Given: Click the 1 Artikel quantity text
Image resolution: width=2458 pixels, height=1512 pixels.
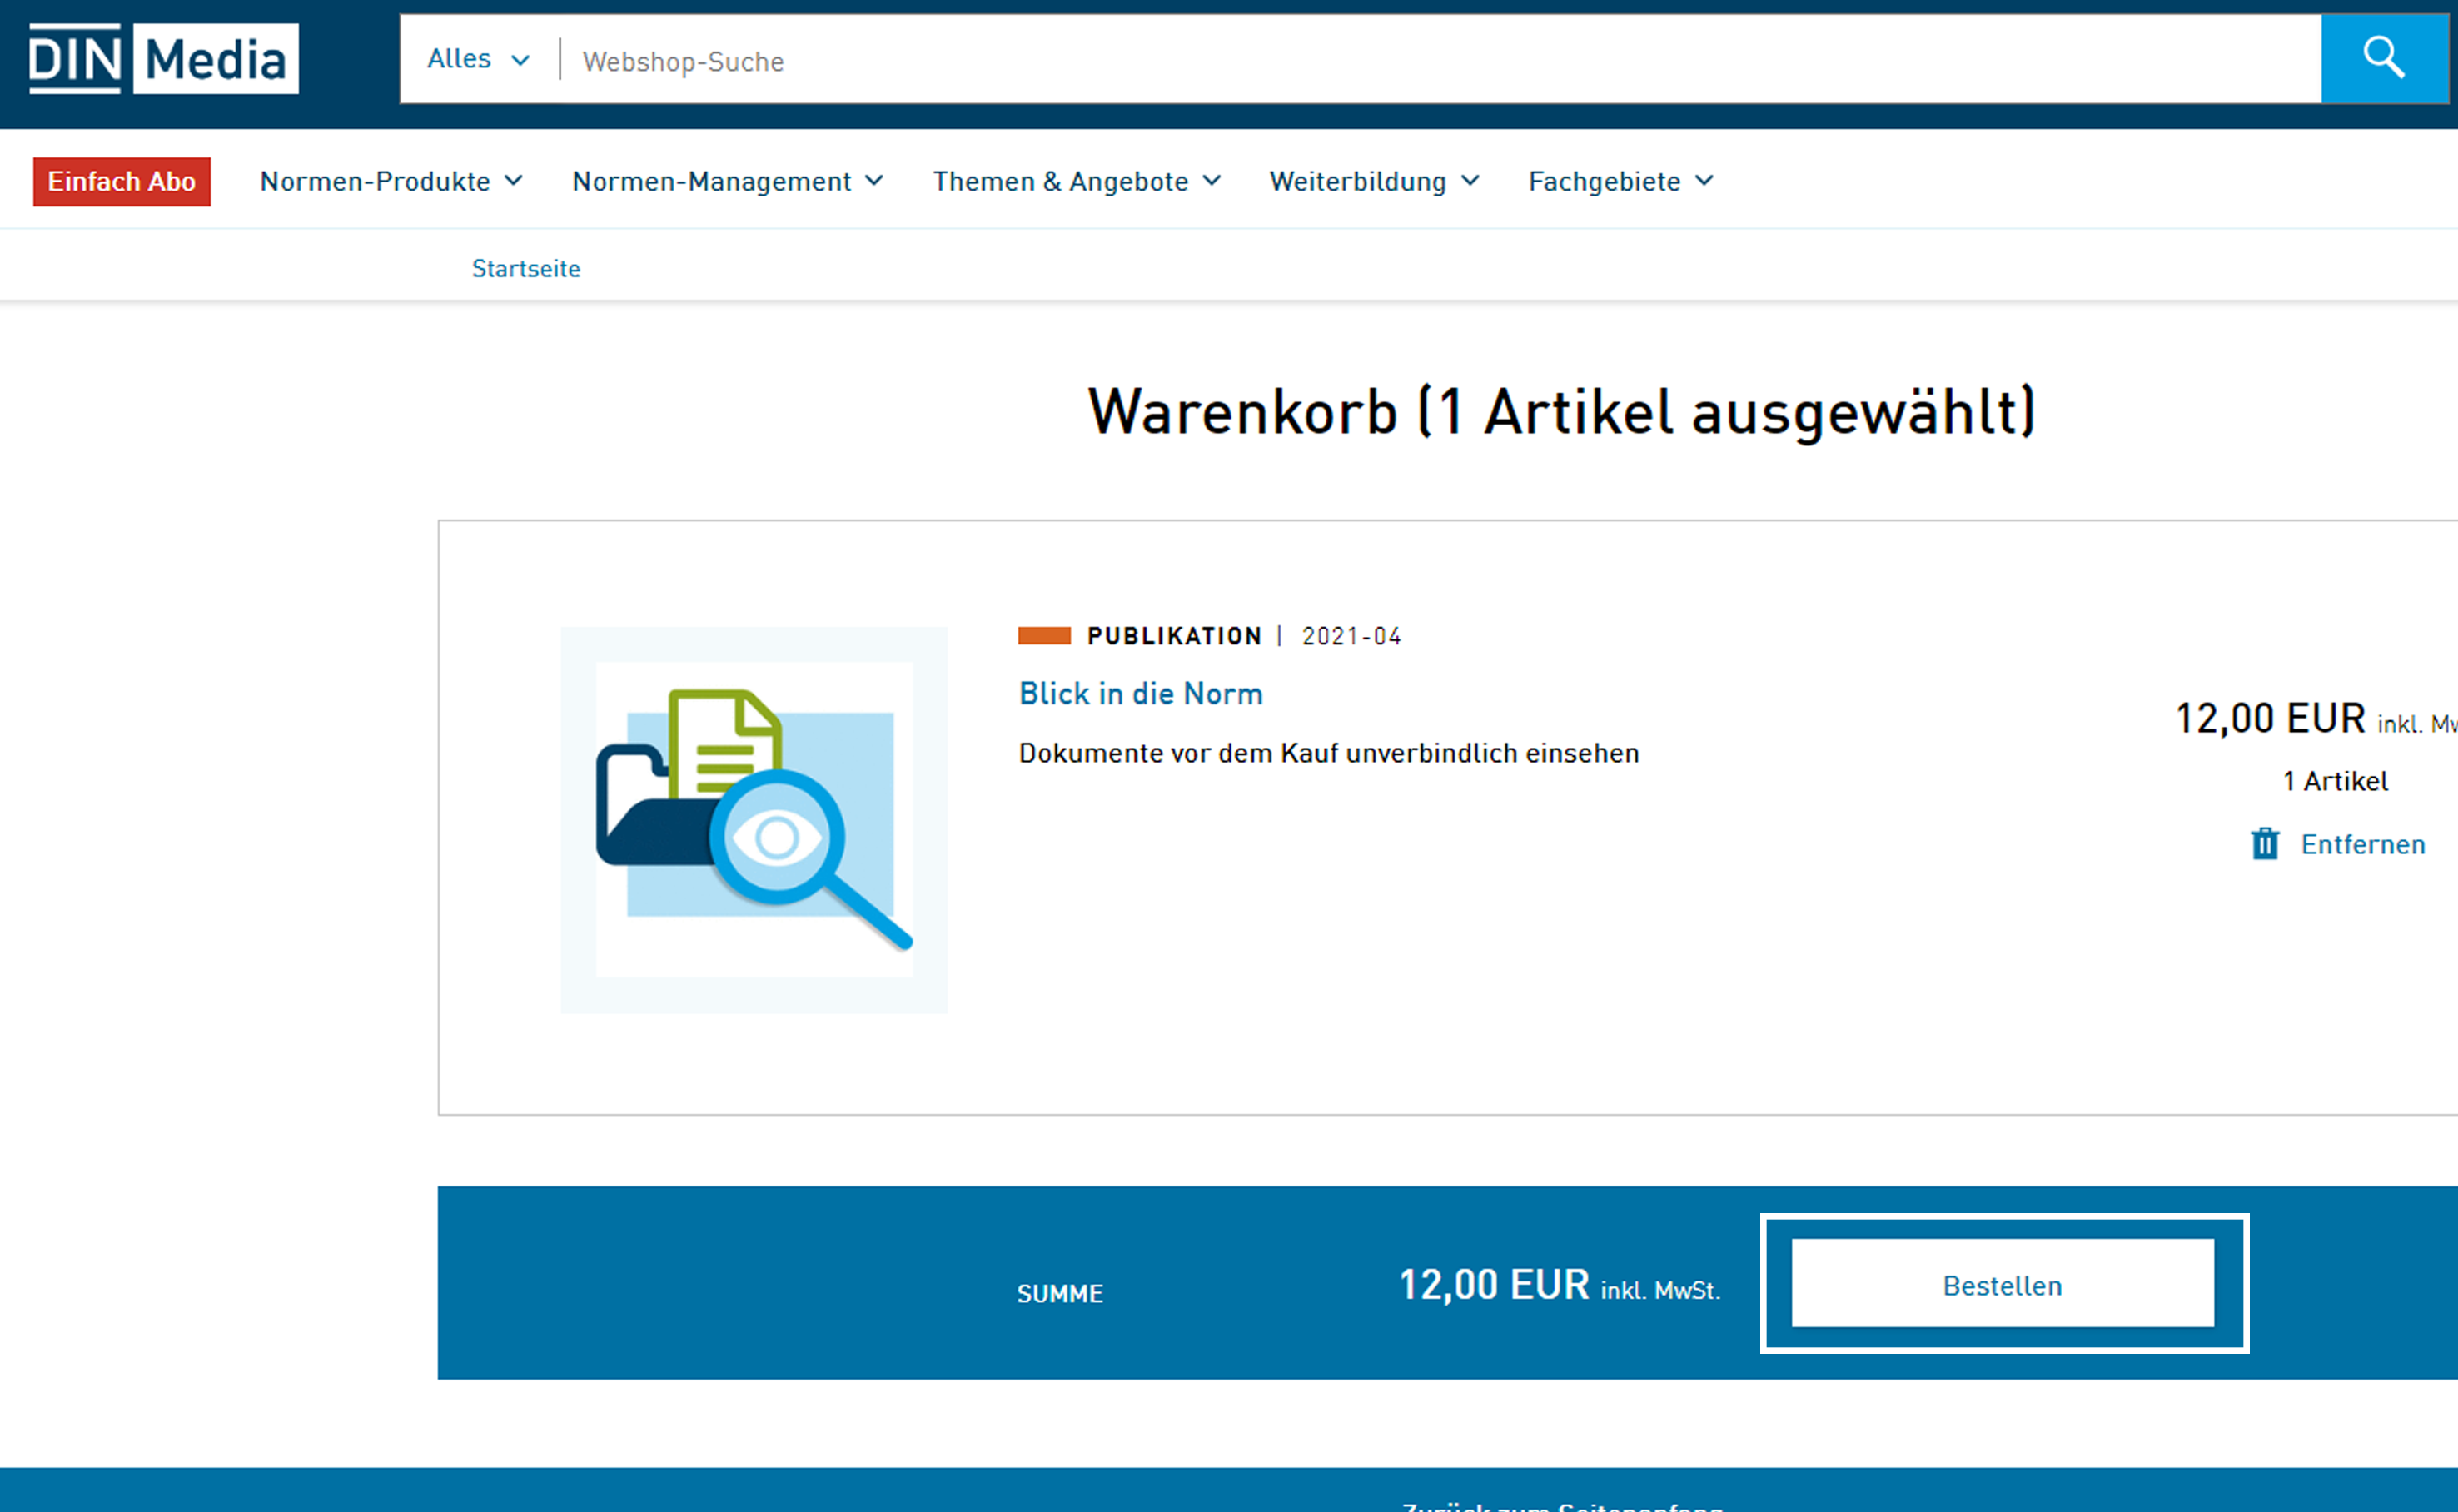Looking at the screenshot, I should pos(2335,781).
